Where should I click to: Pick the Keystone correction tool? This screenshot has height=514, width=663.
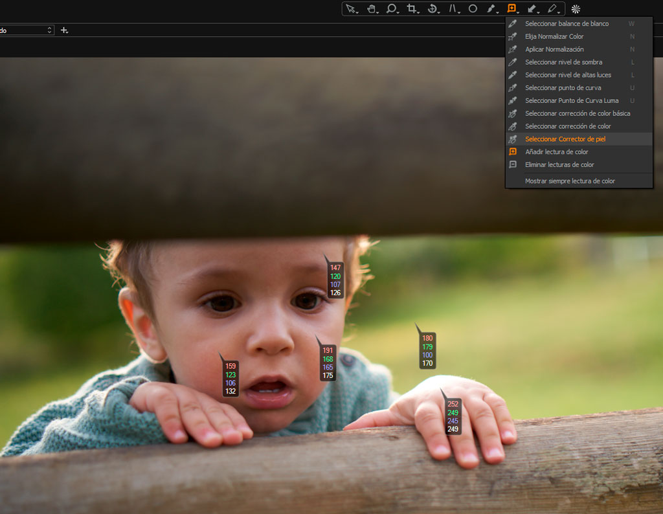click(453, 9)
